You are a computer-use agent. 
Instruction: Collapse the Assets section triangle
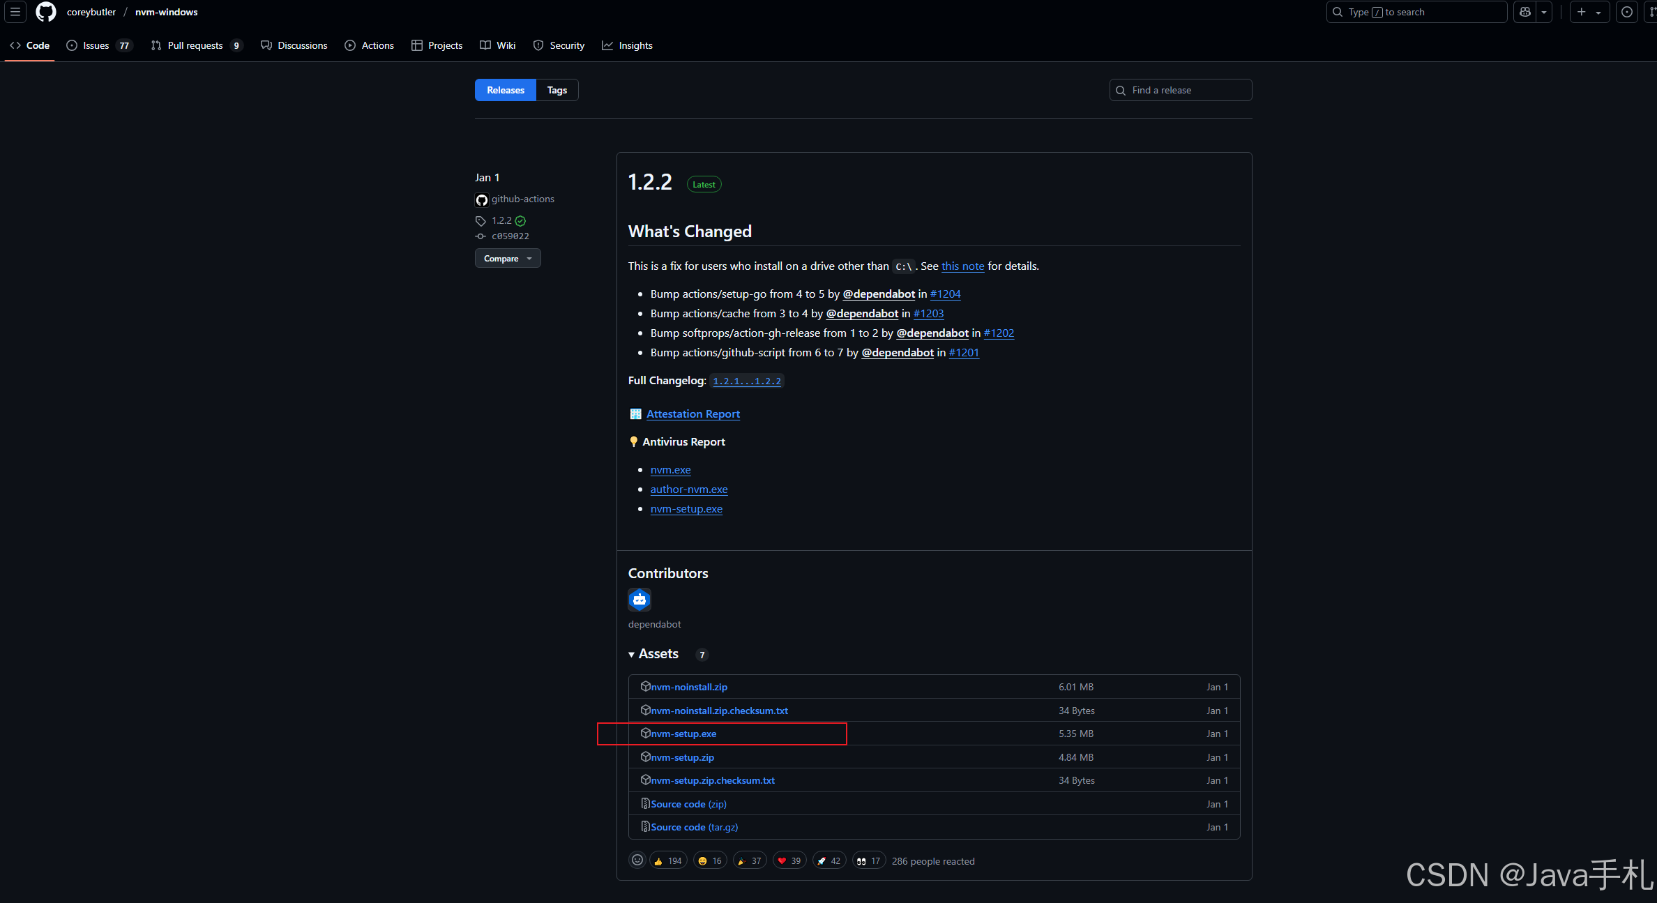click(631, 654)
